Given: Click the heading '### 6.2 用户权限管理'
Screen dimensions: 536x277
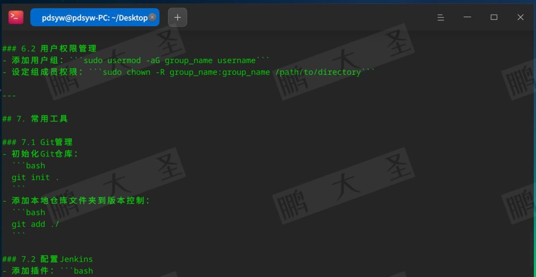Looking at the screenshot, I should coord(49,49).
